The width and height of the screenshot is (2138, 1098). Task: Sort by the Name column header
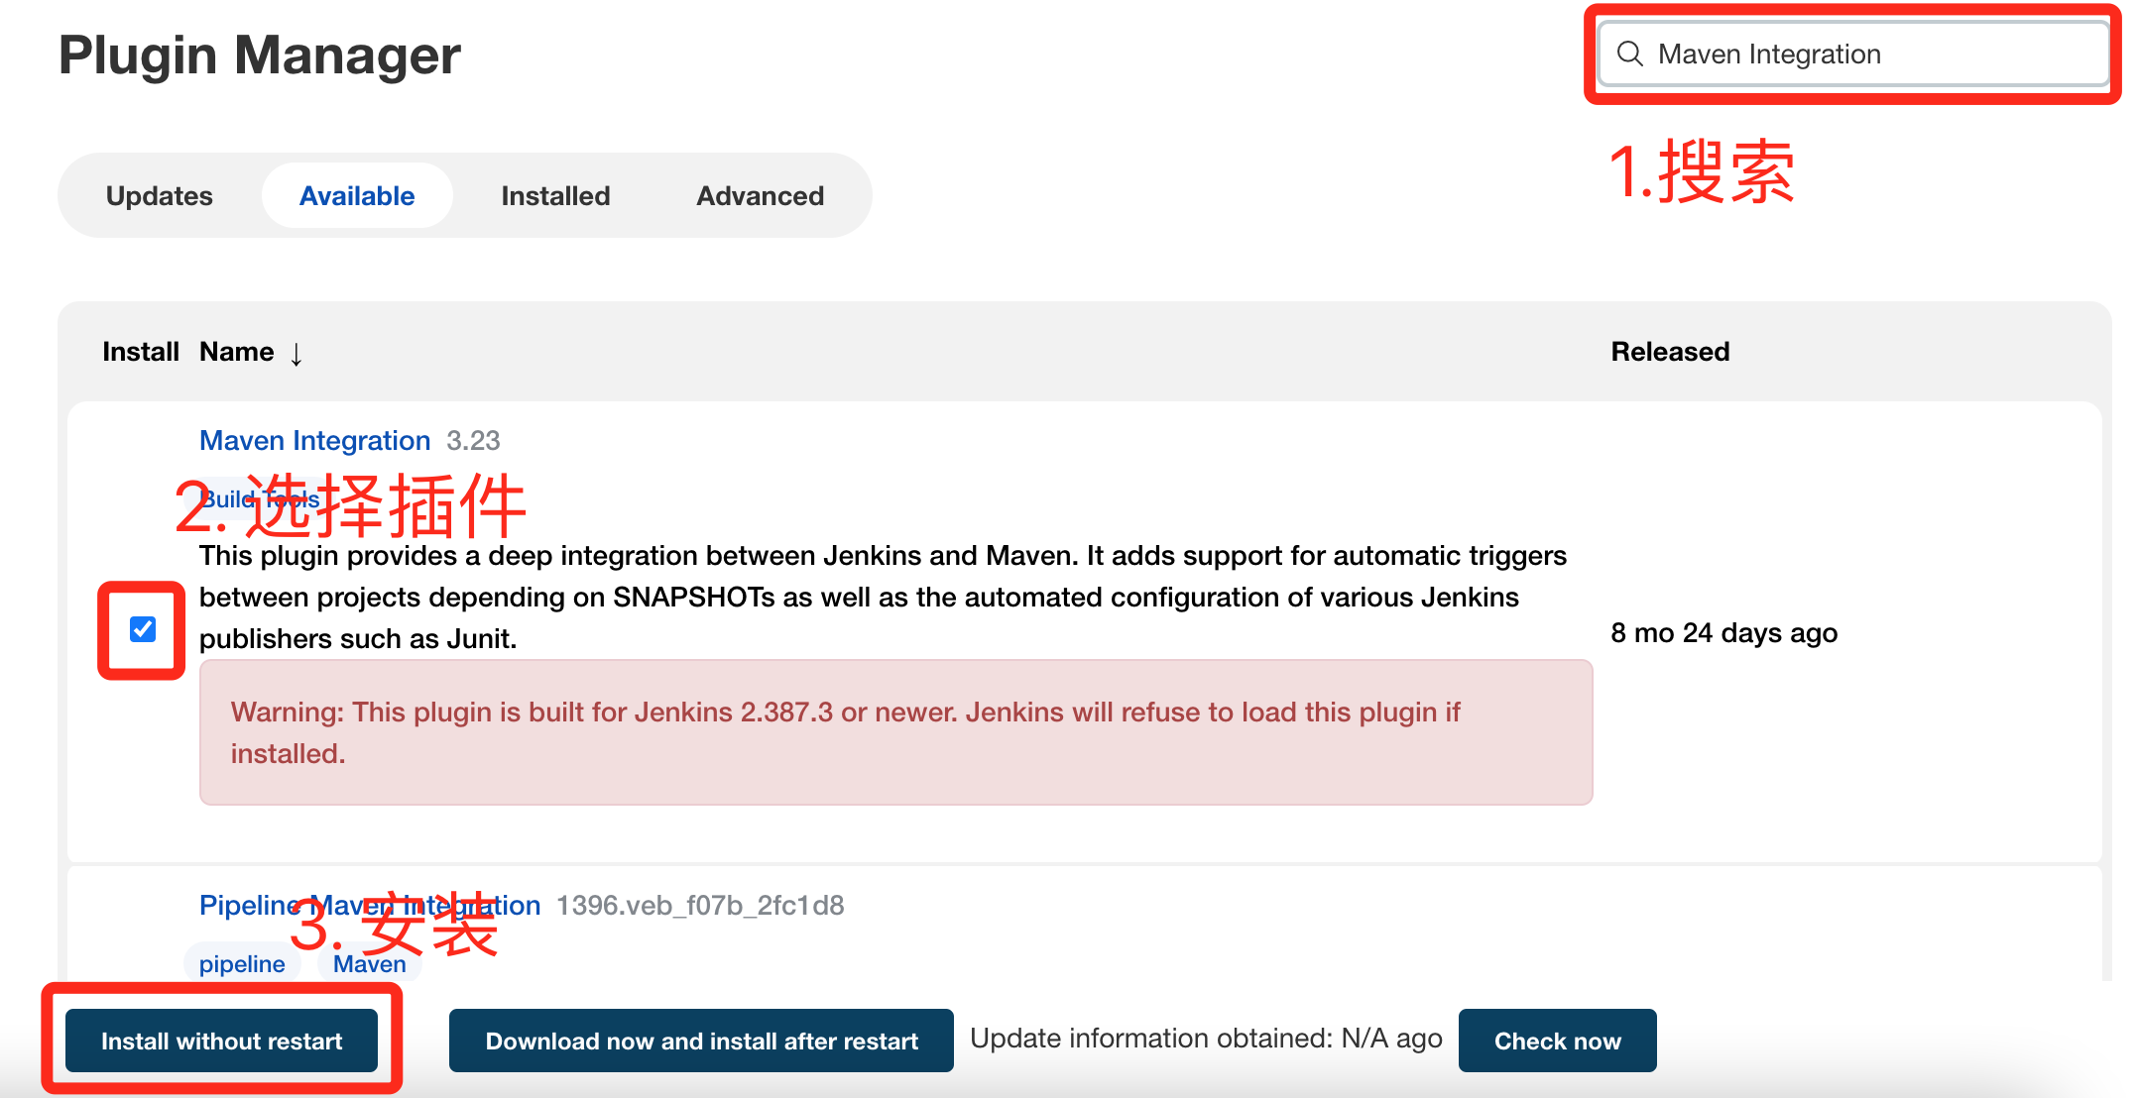[237, 352]
